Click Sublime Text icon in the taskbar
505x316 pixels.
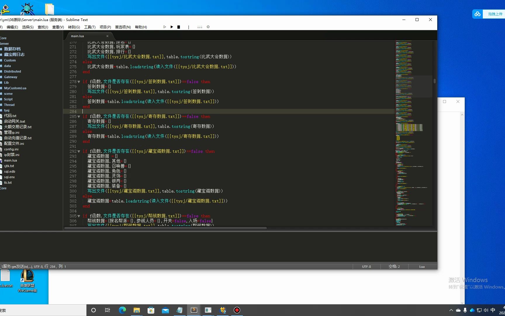tap(194, 310)
